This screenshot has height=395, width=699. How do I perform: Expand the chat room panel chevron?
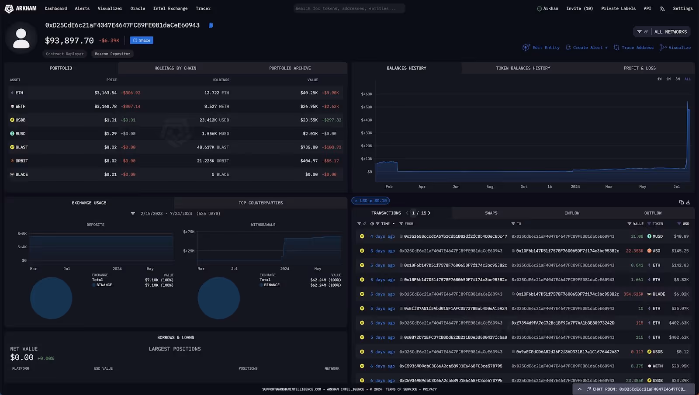[580, 389]
